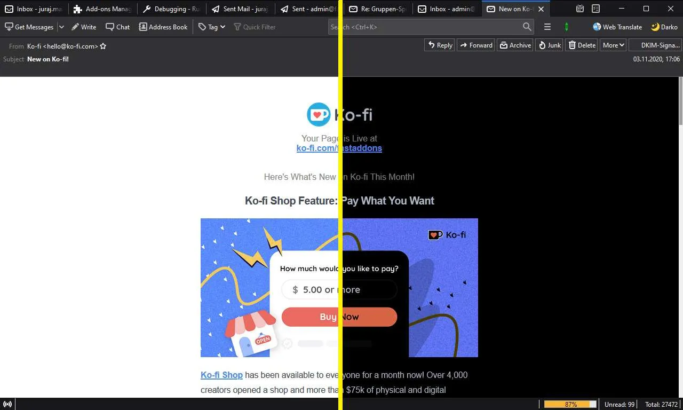
Task: Forward this email
Action: [x=476, y=45]
